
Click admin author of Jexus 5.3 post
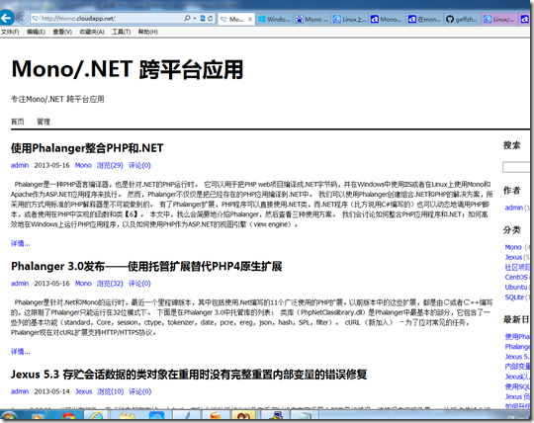click(x=20, y=391)
